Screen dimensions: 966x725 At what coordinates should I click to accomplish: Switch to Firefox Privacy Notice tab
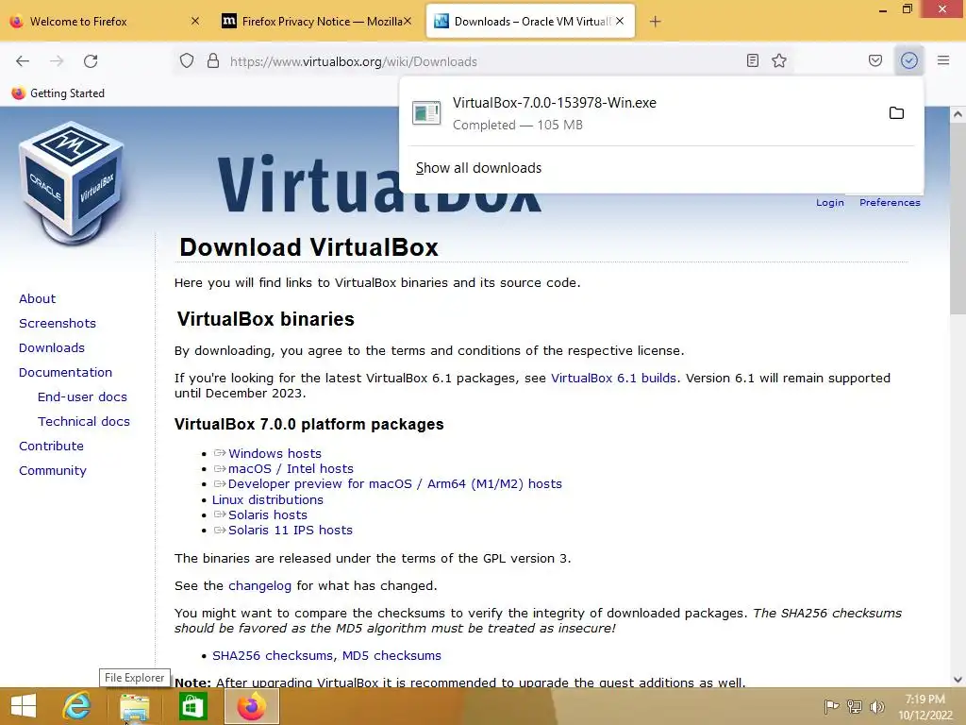click(x=317, y=22)
